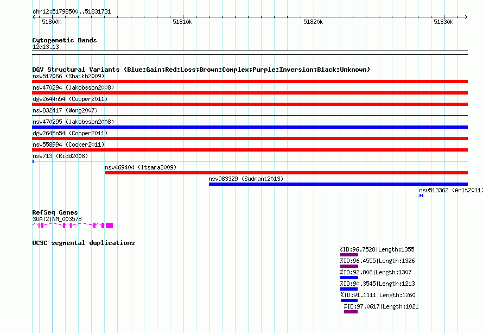Open the nsv470294 (Jakobsson2008) variant label
The image size is (483, 333).
[73, 87]
